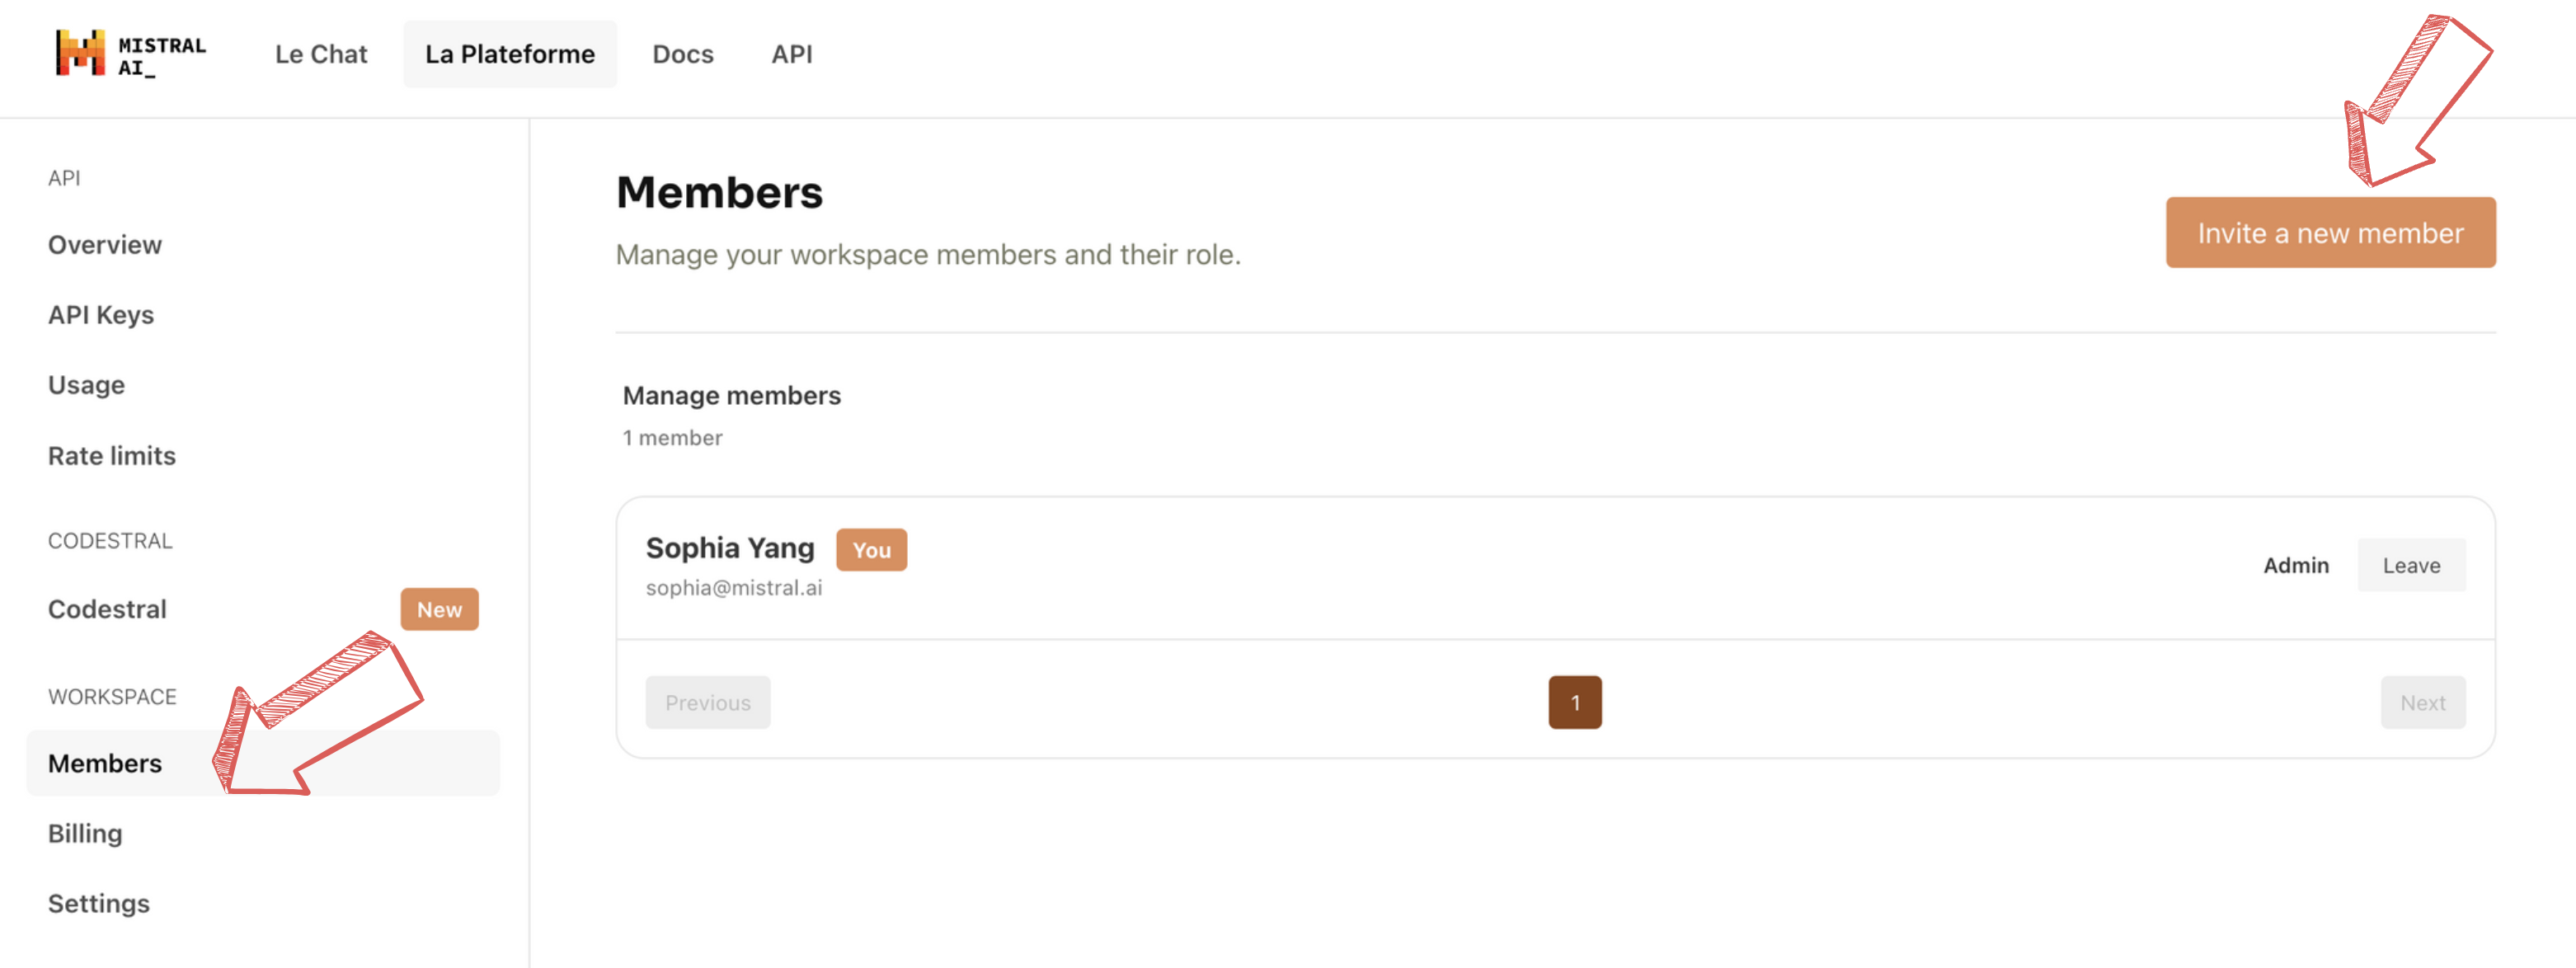Image resolution: width=2576 pixels, height=968 pixels.
Task: Open the Overview sidebar item
Action: 105,245
